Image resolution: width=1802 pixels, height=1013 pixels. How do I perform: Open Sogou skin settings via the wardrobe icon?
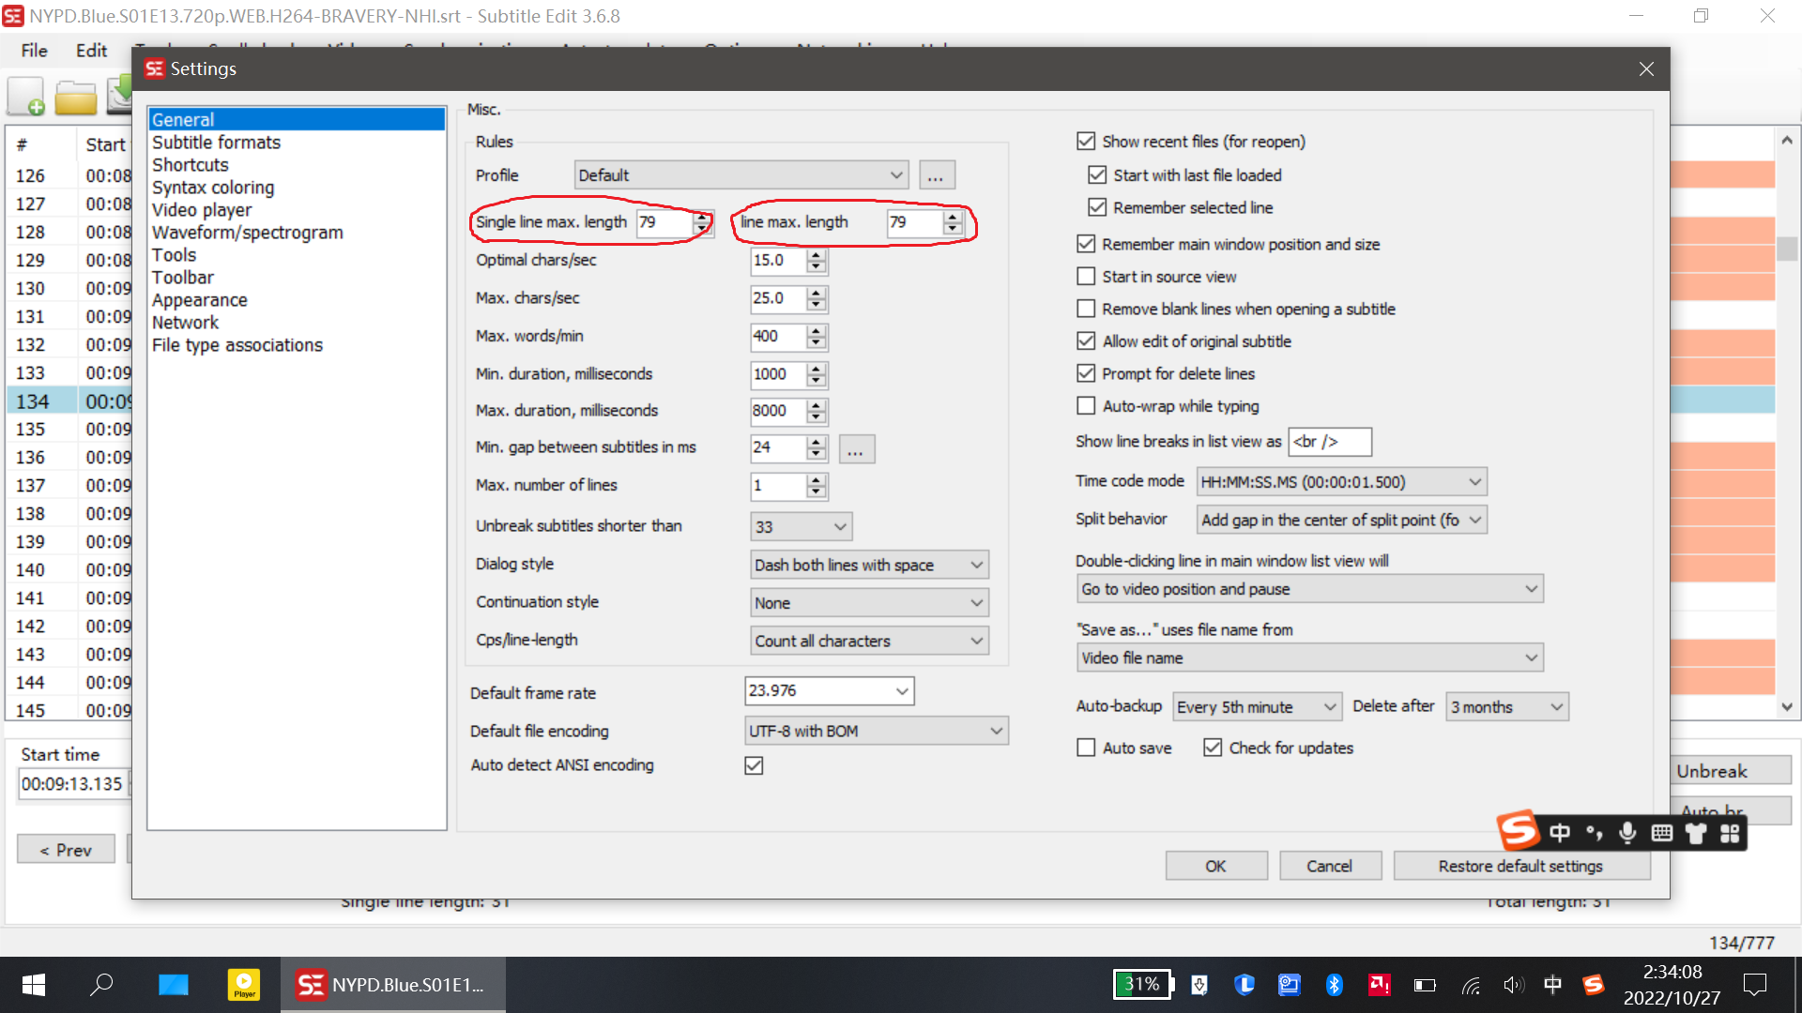(x=1695, y=832)
